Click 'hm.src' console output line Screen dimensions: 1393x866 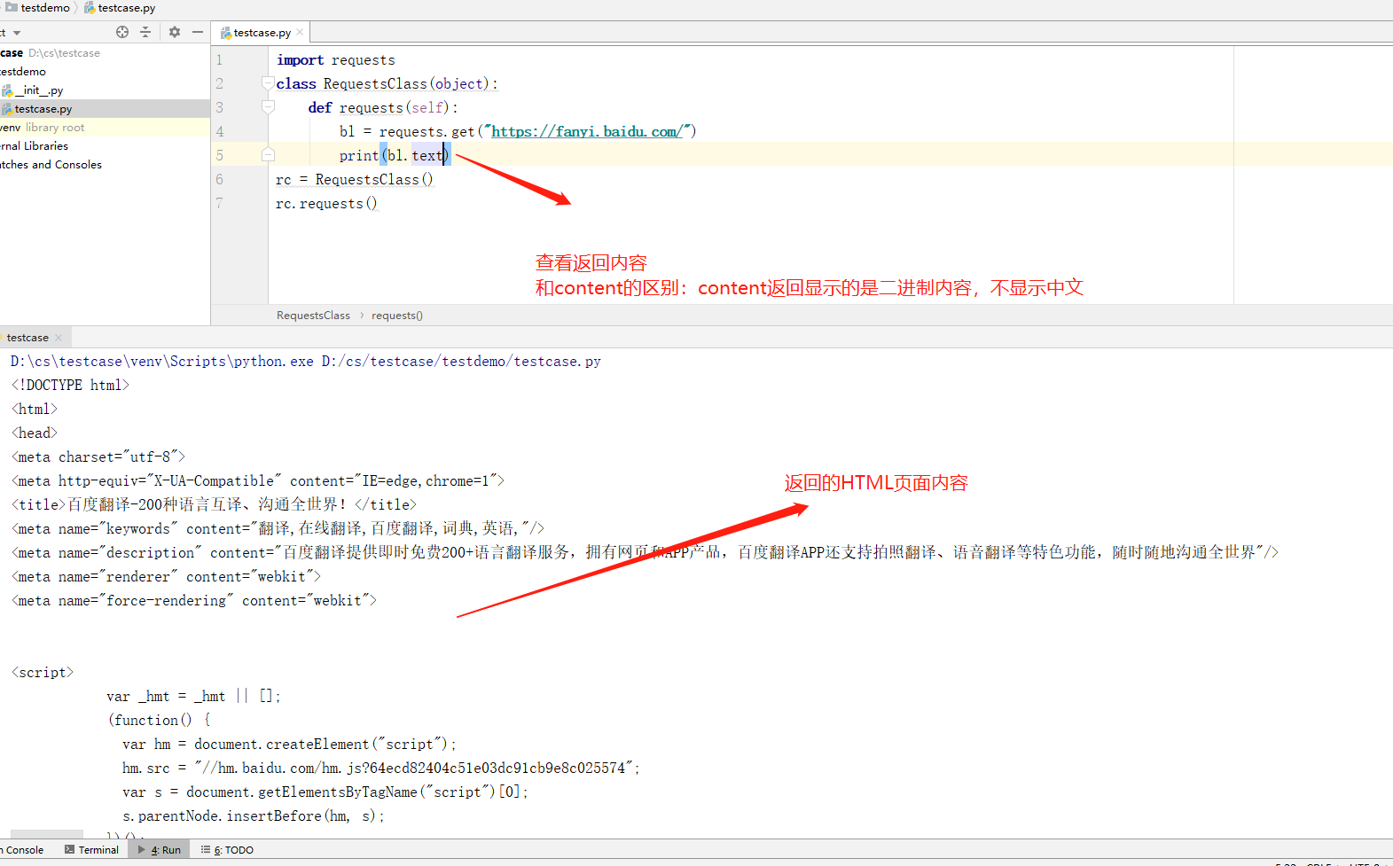[381, 768]
